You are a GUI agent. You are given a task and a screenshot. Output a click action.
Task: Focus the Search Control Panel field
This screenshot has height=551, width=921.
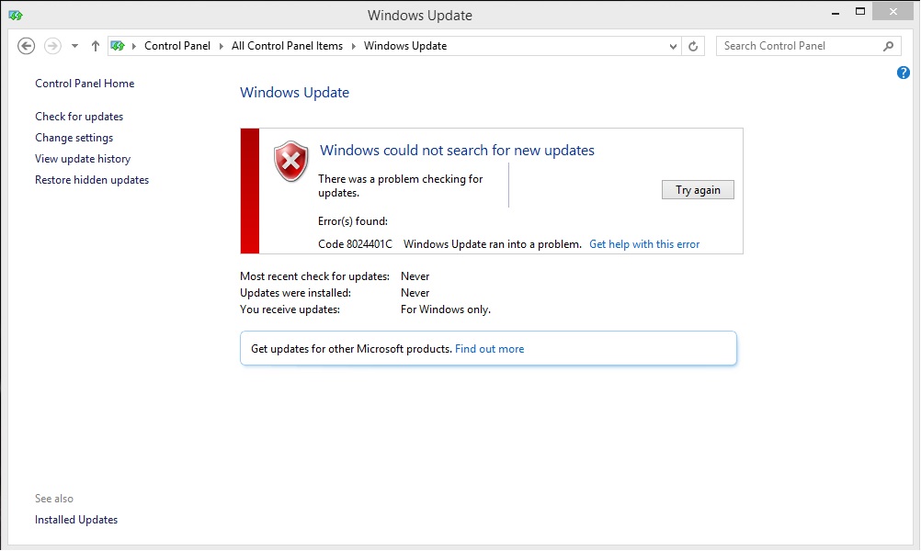tap(808, 46)
